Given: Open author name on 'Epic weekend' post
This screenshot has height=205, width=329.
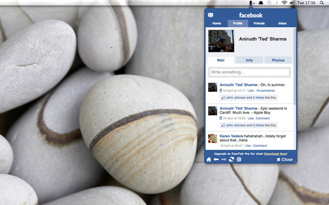Looking at the screenshot, I should [239, 108].
